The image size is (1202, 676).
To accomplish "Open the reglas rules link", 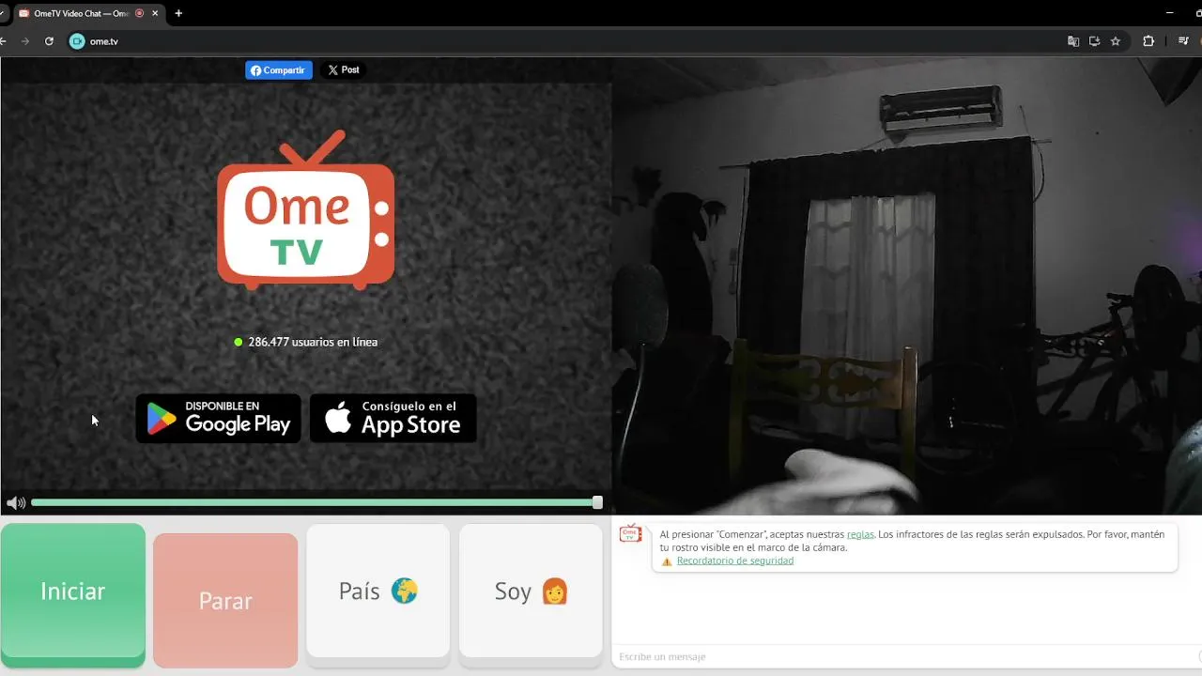I will pyautogui.click(x=860, y=534).
